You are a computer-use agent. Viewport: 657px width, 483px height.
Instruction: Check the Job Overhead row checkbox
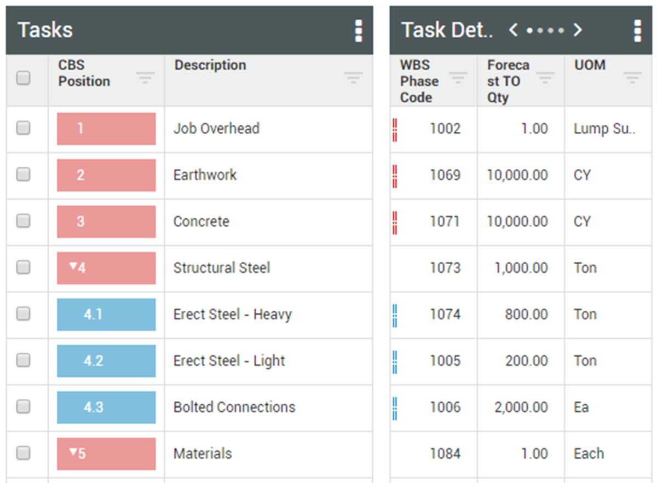click(23, 128)
